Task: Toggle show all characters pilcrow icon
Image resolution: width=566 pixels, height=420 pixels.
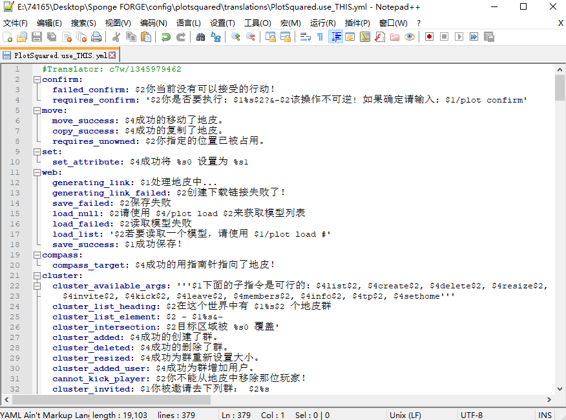Action: click(320, 37)
